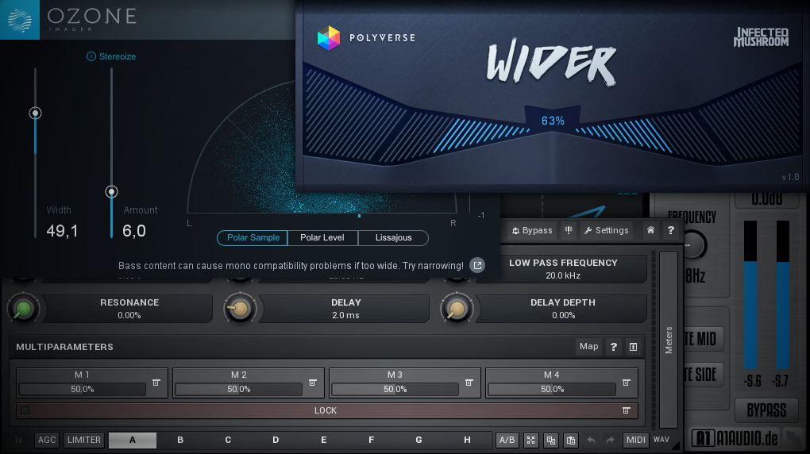The width and height of the screenshot is (810, 454).
Task: Turn the Delay knob
Action: (240, 309)
